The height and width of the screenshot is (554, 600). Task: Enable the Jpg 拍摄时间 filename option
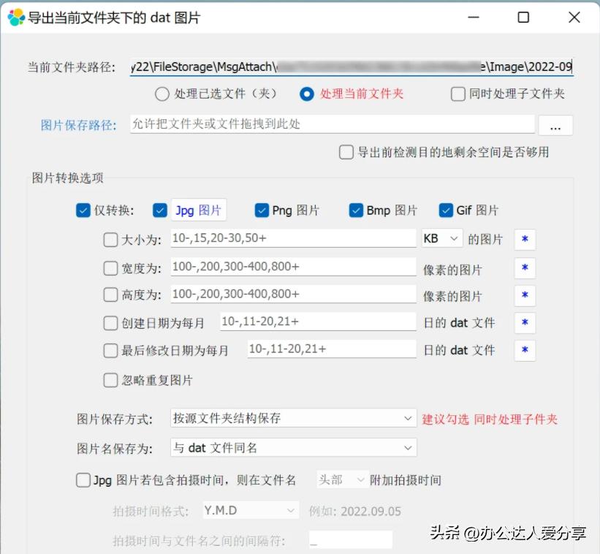pos(83,479)
